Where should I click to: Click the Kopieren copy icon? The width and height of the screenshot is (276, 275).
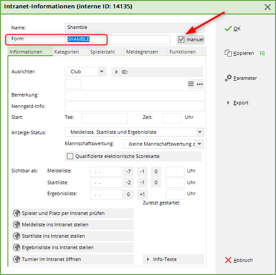[228, 53]
